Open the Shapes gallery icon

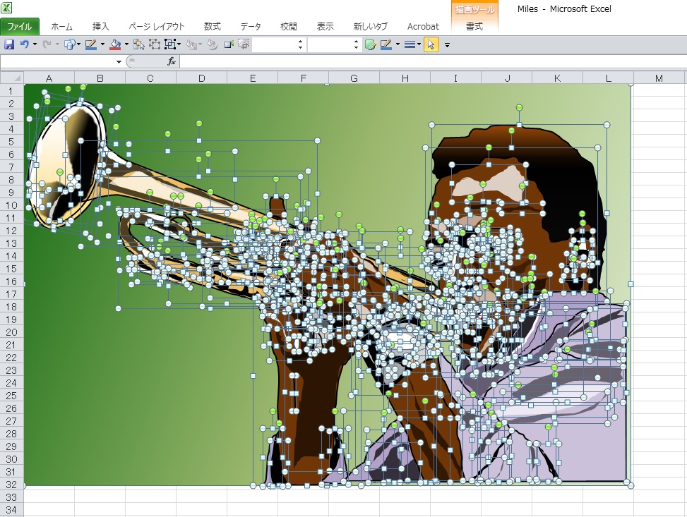point(69,44)
